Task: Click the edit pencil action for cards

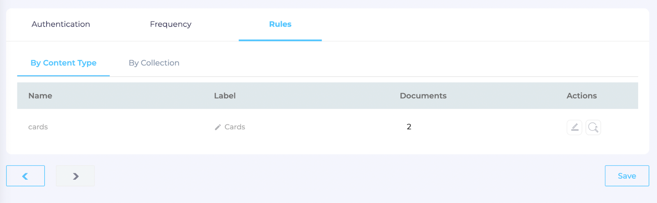Action: pos(574,127)
